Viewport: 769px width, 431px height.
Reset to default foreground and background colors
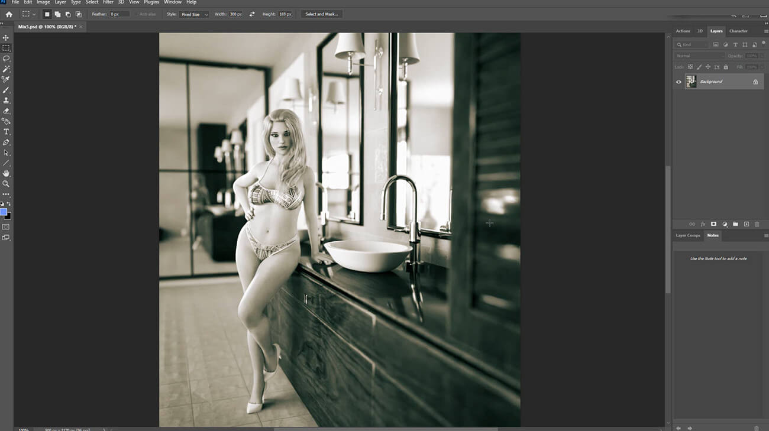click(x=2, y=204)
